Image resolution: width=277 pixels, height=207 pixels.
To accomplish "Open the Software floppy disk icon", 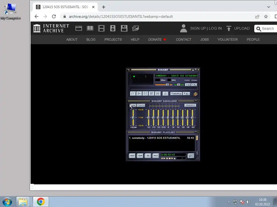I will pyautogui.click(x=124, y=28).
